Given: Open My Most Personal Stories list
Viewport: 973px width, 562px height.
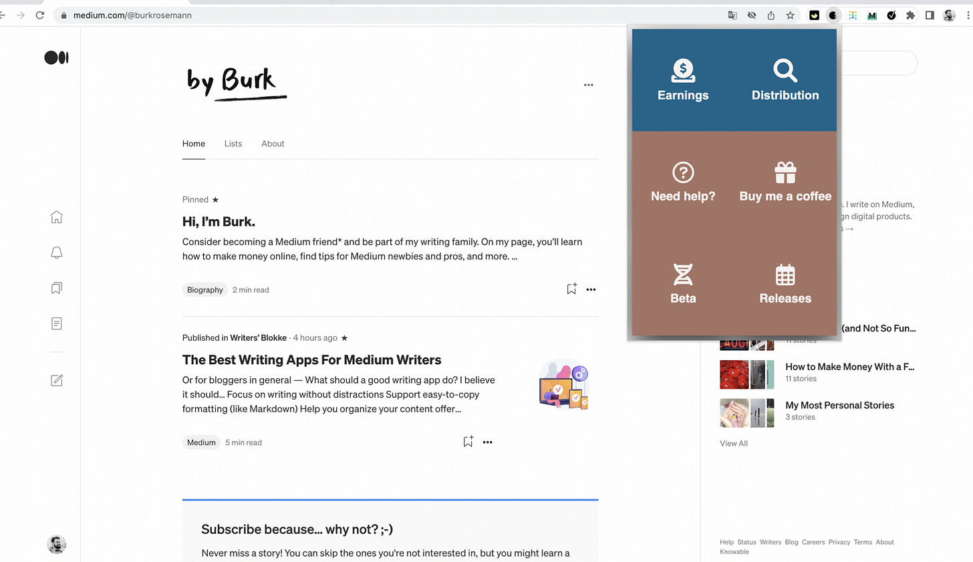Looking at the screenshot, I should (x=839, y=405).
